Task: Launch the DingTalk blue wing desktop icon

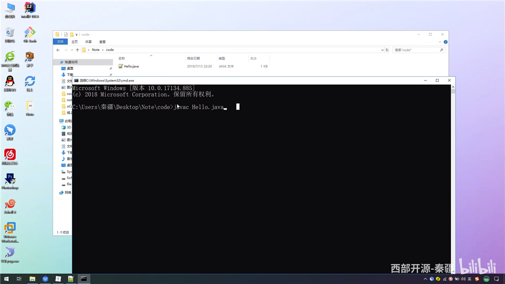Action: pos(10,133)
